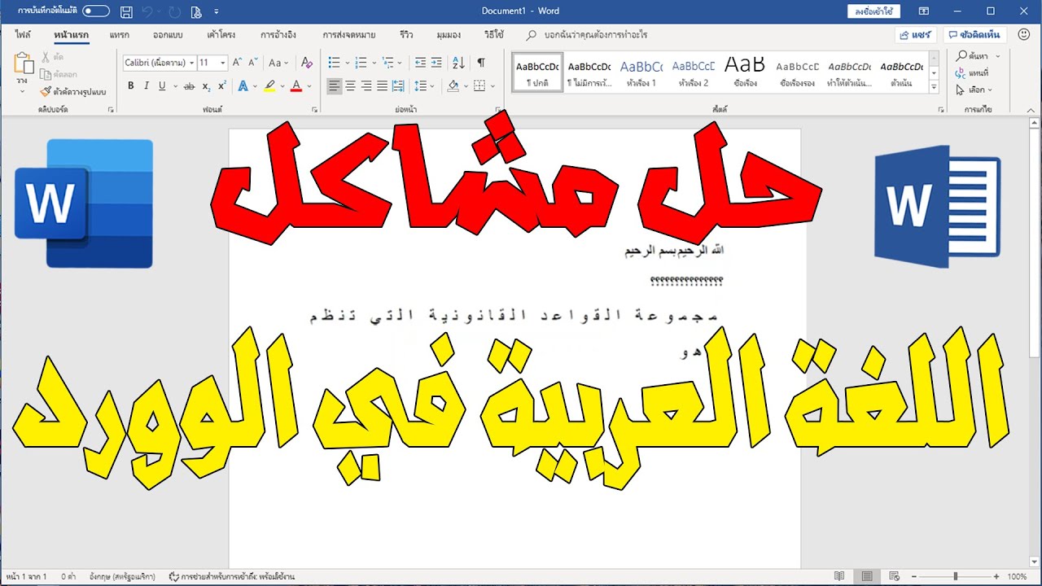Click the Center alignment icon
The height and width of the screenshot is (586, 1042).
click(x=351, y=85)
